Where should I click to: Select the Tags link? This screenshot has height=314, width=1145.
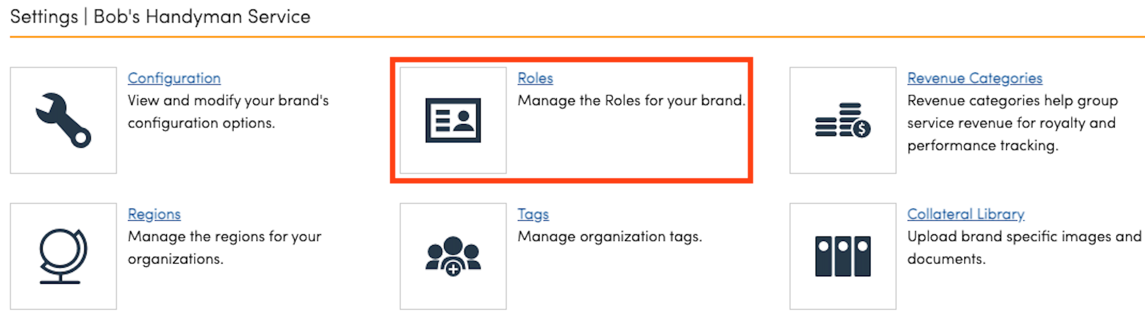(x=533, y=214)
